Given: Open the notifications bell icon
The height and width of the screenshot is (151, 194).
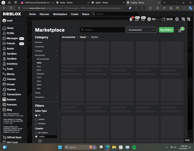Looking at the screenshot, I should [x=131, y=19].
